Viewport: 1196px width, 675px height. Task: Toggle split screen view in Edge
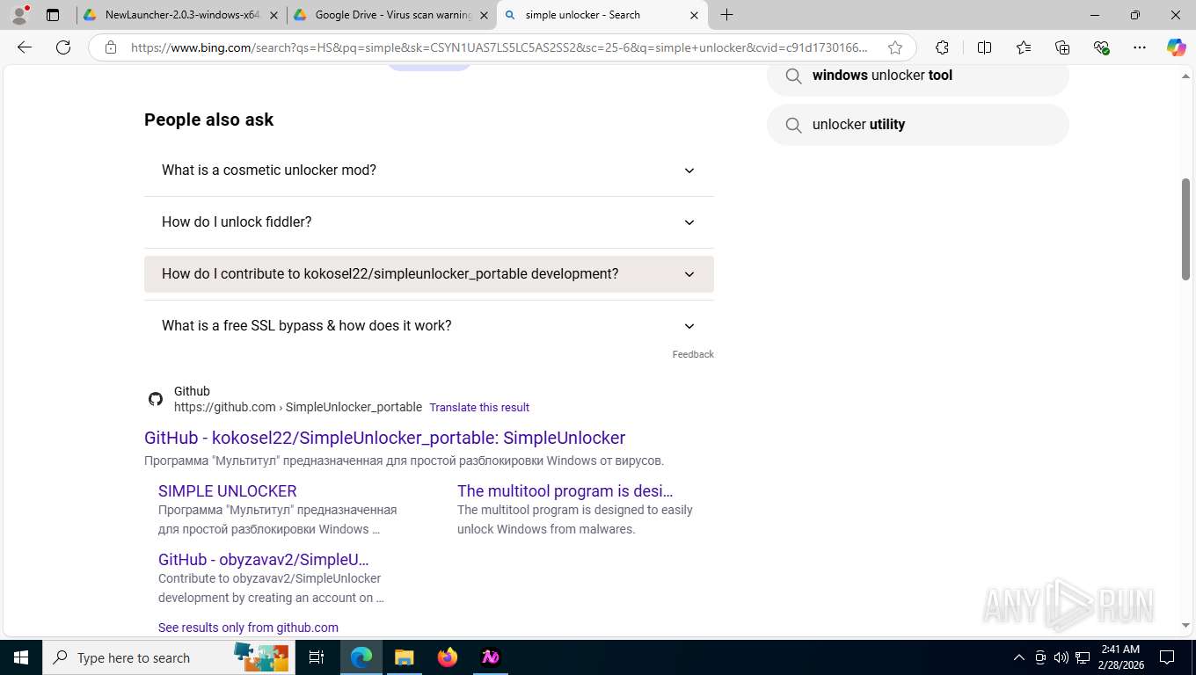click(984, 47)
